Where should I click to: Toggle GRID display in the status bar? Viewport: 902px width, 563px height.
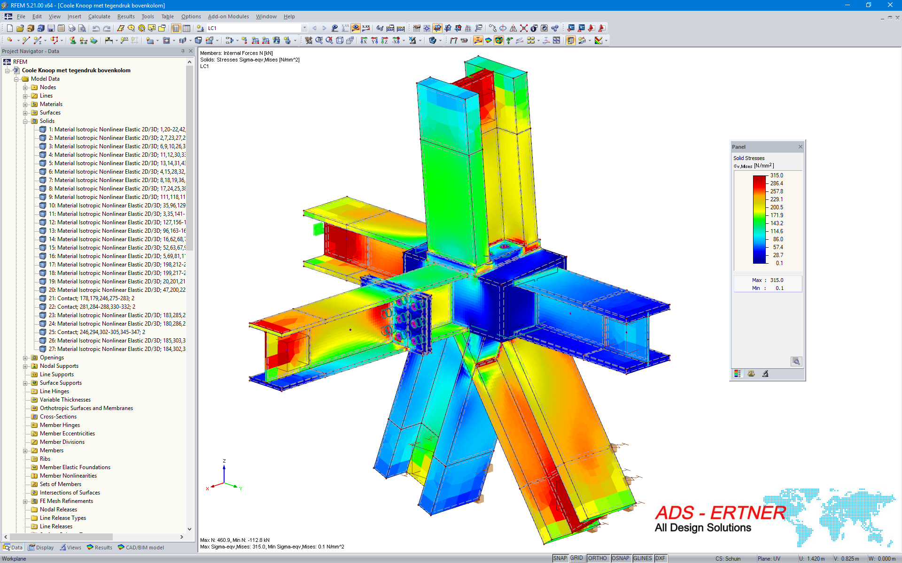pyautogui.click(x=577, y=558)
